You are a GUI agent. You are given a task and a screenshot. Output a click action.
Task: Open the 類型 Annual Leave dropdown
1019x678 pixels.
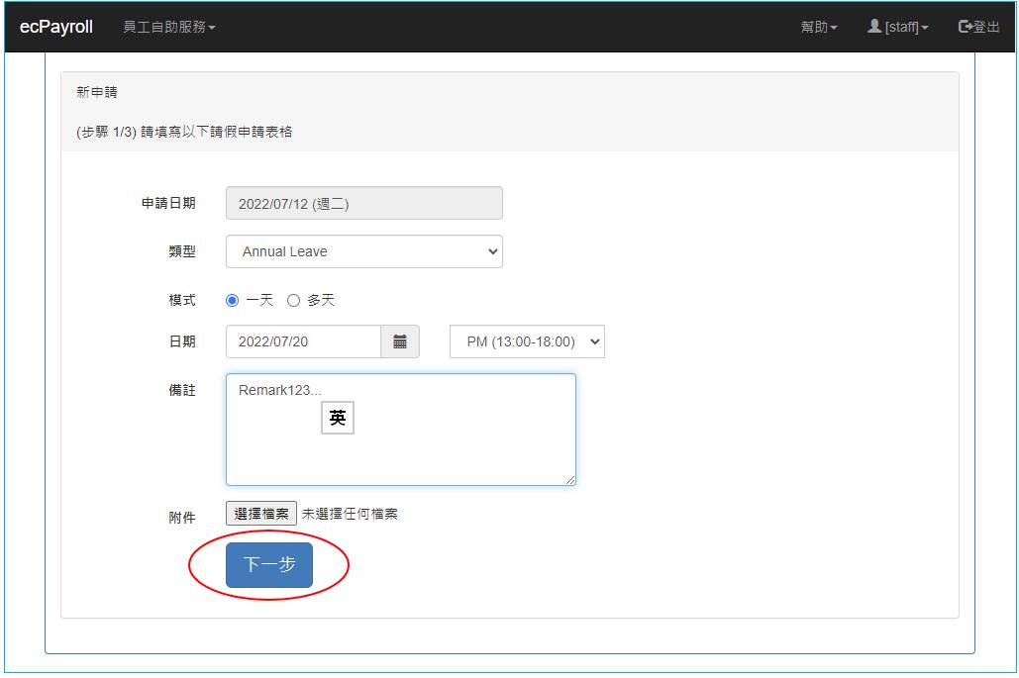(364, 251)
